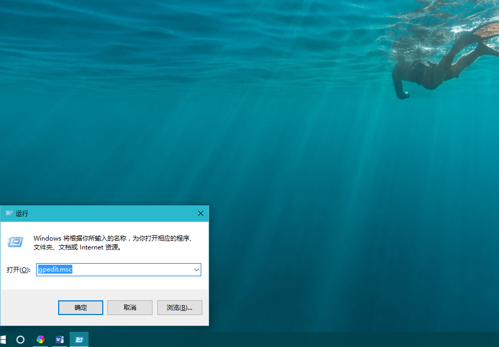Click the Cortana circle icon on taskbar
The height and width of the screenshot is (347, 499).
(x=20, y=340)
